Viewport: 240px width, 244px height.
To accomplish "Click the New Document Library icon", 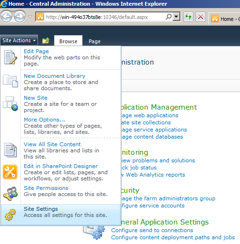I will (10, 81).
